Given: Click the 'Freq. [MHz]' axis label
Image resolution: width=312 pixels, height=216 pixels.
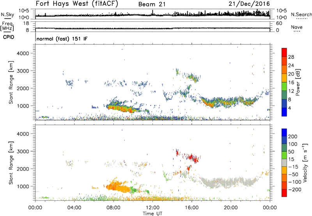Looking at the screenshot, I should tap(7, 26).
